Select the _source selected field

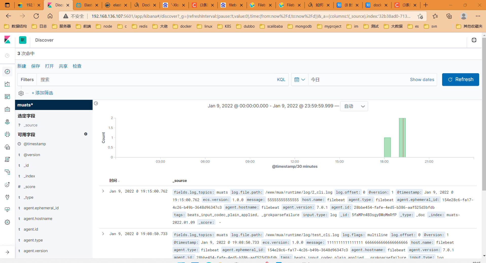[30, 125]
